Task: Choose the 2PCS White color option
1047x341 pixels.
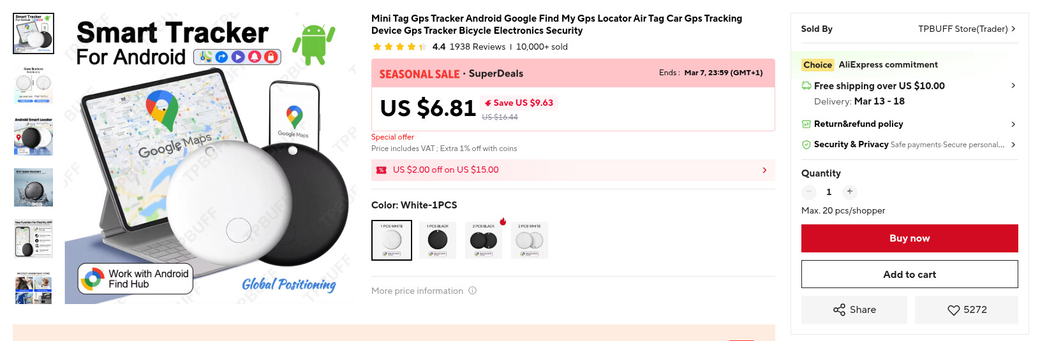Action: pyautogui.click(x=530, y=240)
